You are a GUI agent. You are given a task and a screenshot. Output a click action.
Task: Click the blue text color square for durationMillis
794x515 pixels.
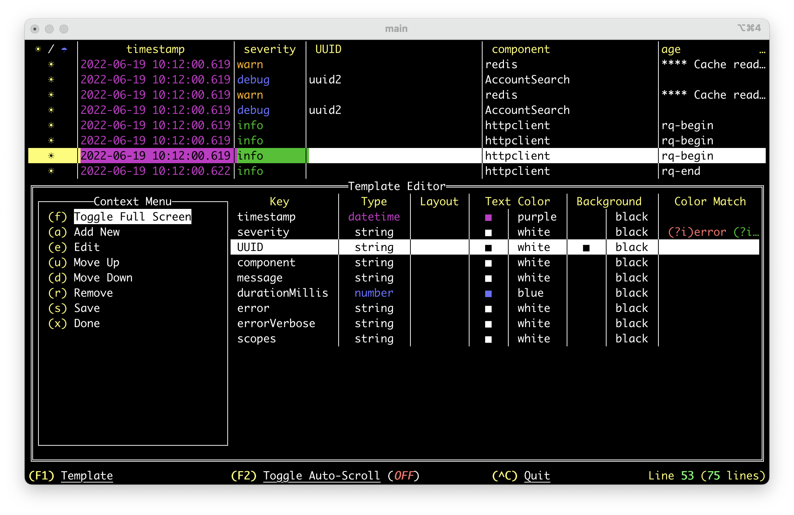(x=488, y=294)
